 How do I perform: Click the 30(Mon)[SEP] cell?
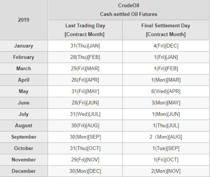coord(85,137)
